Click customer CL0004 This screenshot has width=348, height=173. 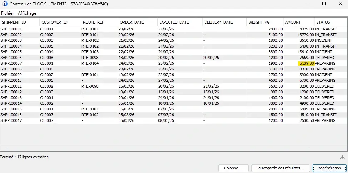tap(47, 52)
